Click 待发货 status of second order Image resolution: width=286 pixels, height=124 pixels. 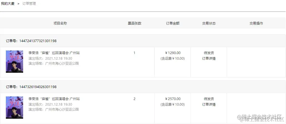pos(209,99)
